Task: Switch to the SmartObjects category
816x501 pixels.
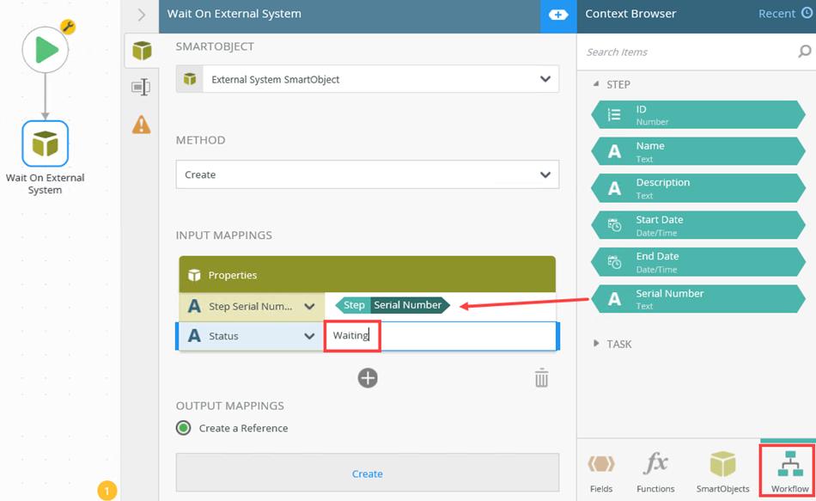Action: click(722, 472)
